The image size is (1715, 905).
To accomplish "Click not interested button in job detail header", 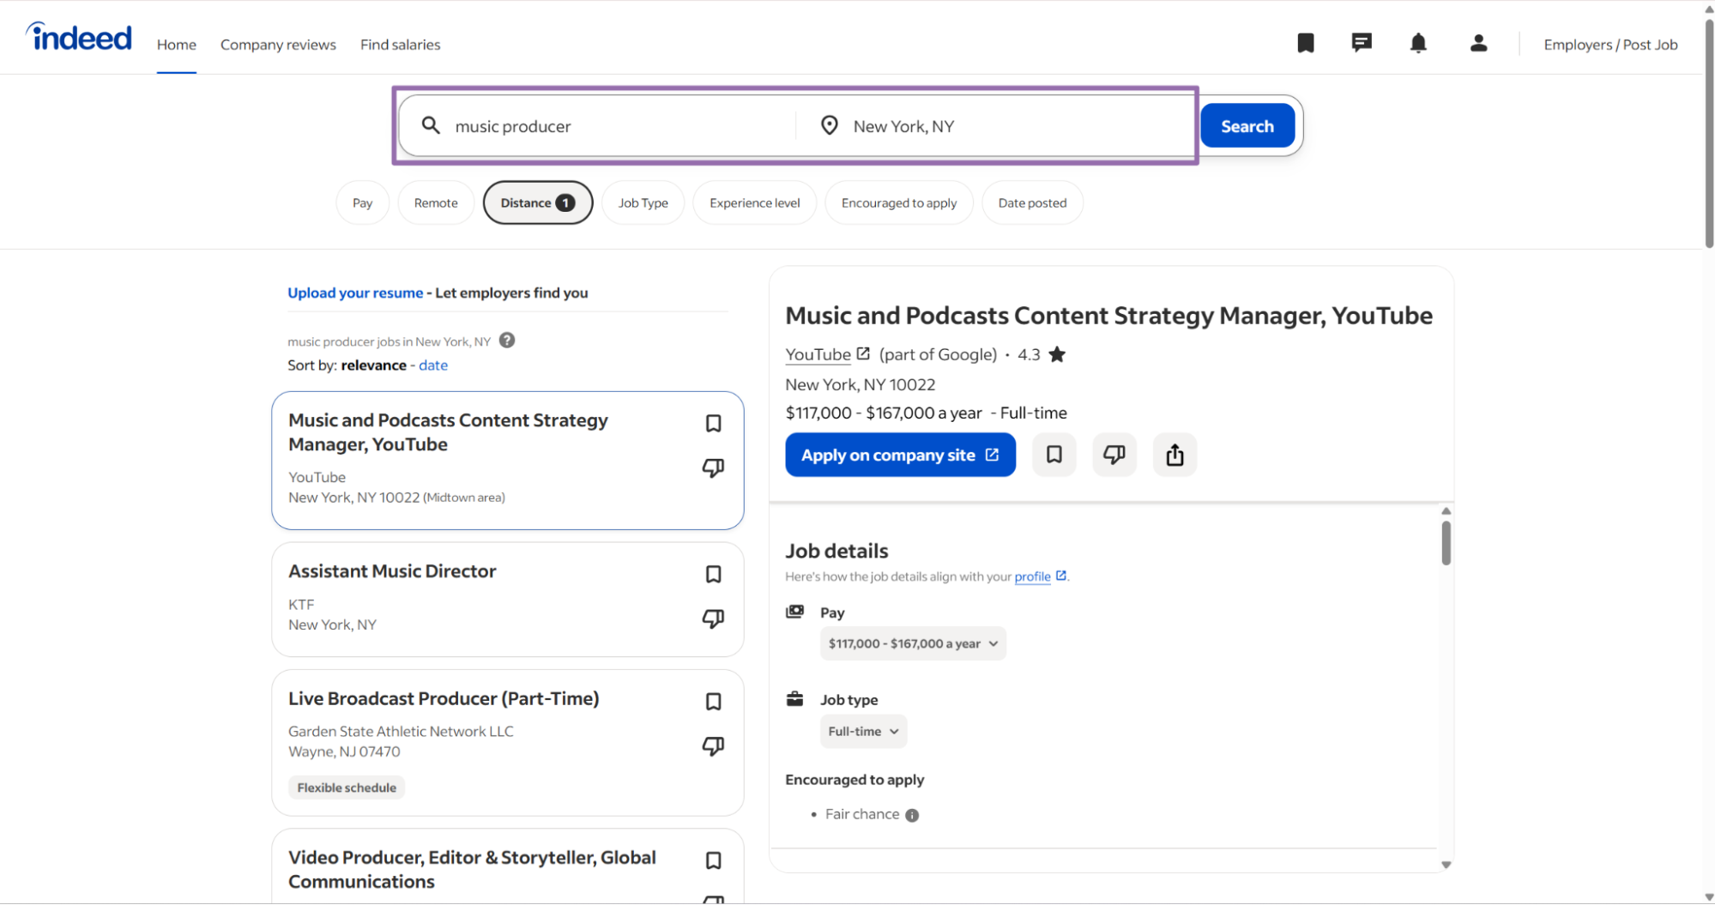I will tap(1114, 455).
